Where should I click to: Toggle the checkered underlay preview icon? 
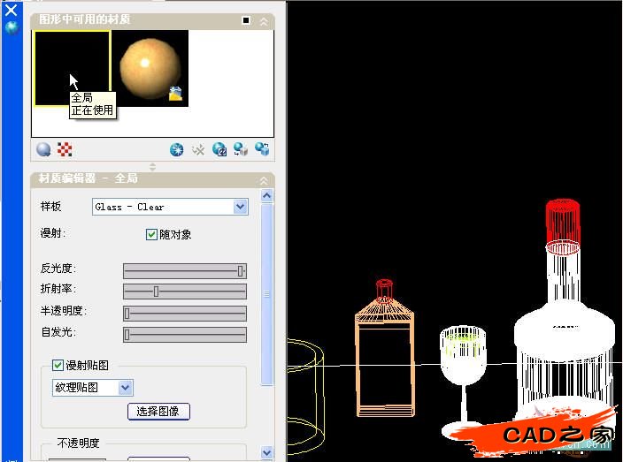click(64, 150)
